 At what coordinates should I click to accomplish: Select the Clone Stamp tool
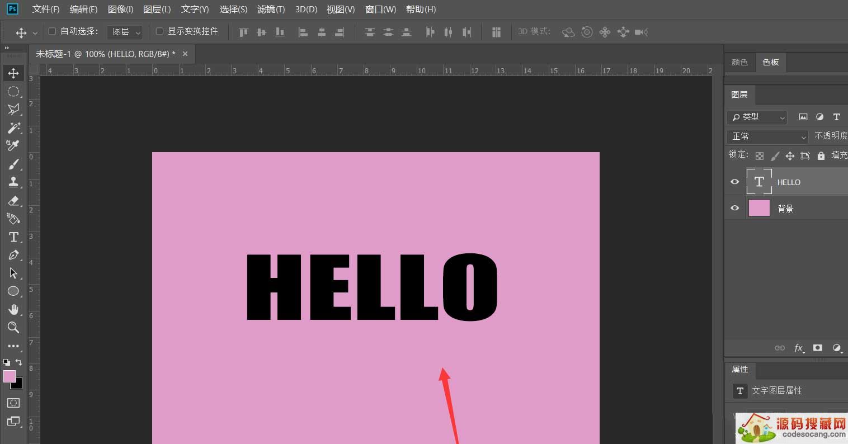13,182
